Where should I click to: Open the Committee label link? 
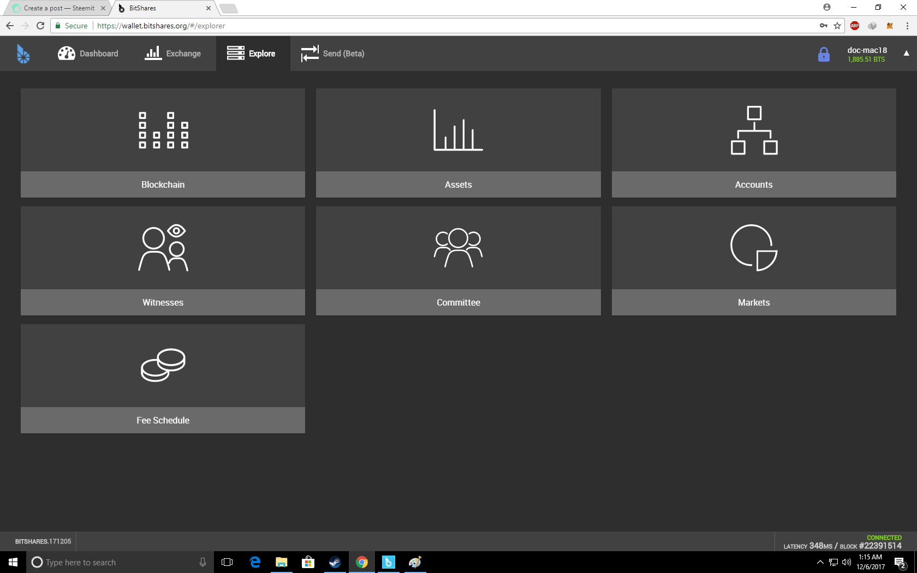(x=458, y=302)
